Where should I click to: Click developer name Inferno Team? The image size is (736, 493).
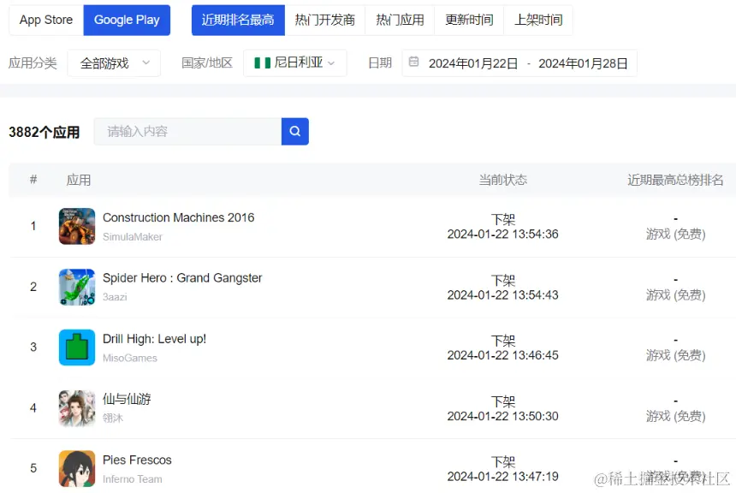coord(133,479)
